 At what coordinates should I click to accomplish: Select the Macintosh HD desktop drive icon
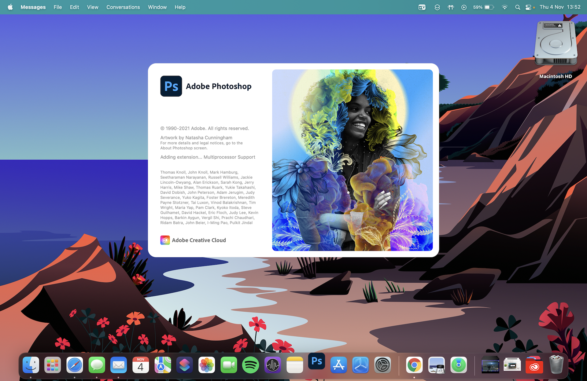[x=556, y=43]
